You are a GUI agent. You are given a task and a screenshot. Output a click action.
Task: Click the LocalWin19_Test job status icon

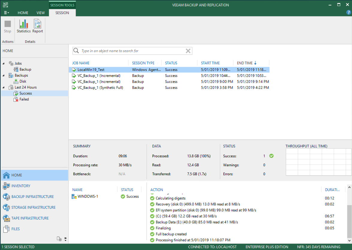tap(74, 70)
